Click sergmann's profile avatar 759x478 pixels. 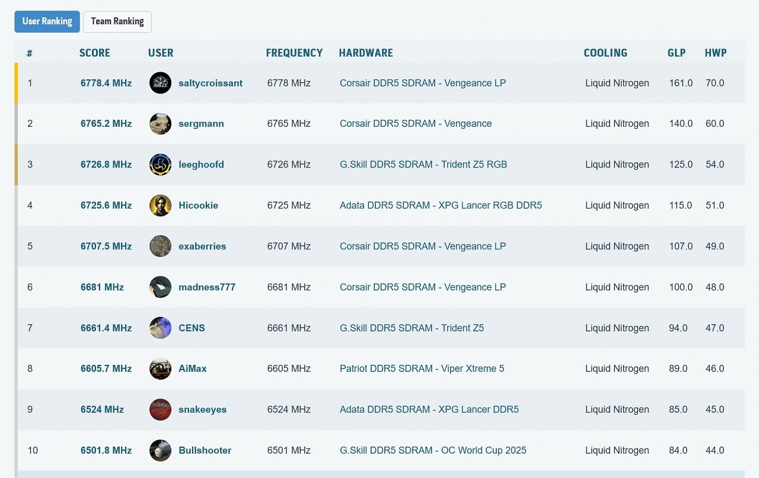(x=160, y=124)
